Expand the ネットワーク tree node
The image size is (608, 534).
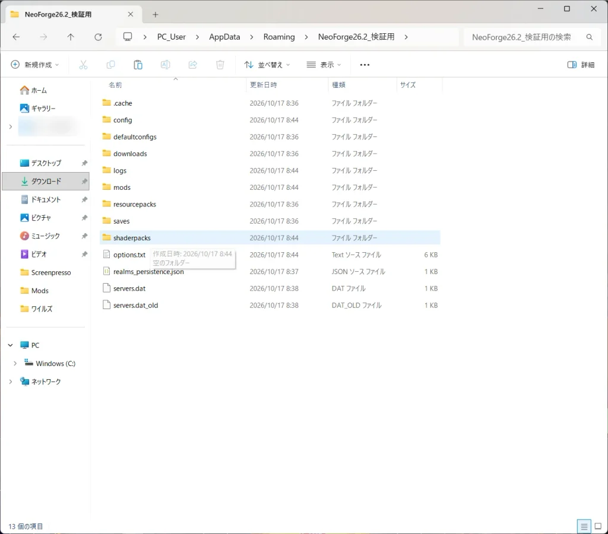pyautogui.click(x=11, y=382)
